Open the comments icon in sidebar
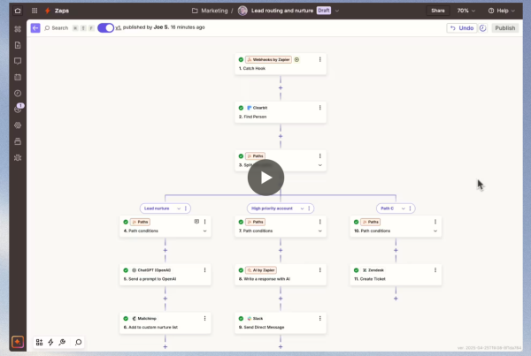 tap(18, 61)
